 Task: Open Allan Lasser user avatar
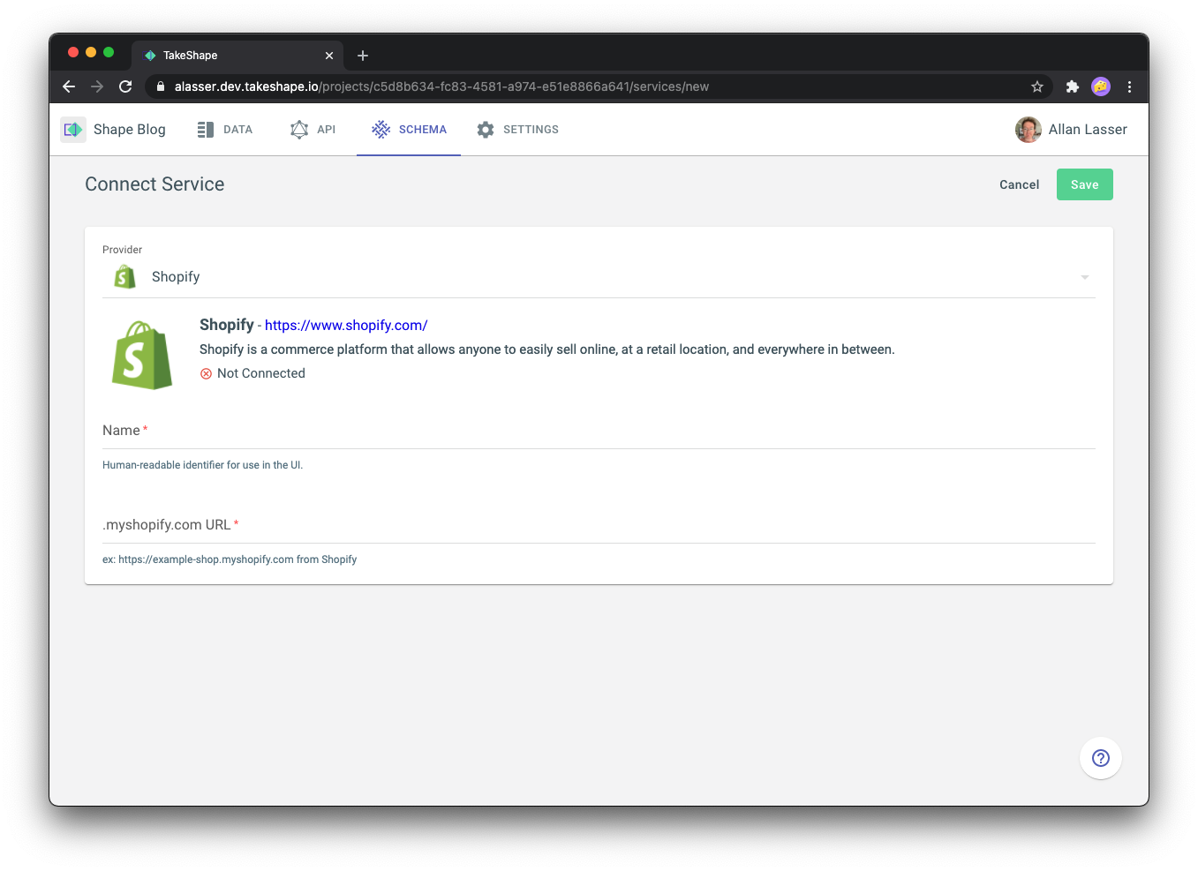pos(1028,130)
